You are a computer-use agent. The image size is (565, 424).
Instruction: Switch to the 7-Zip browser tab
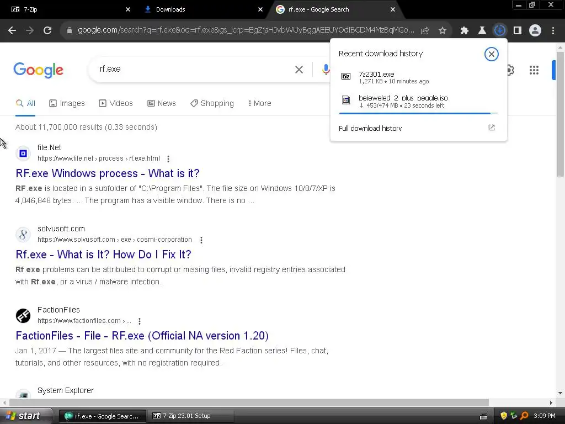(x=68, y=9)
